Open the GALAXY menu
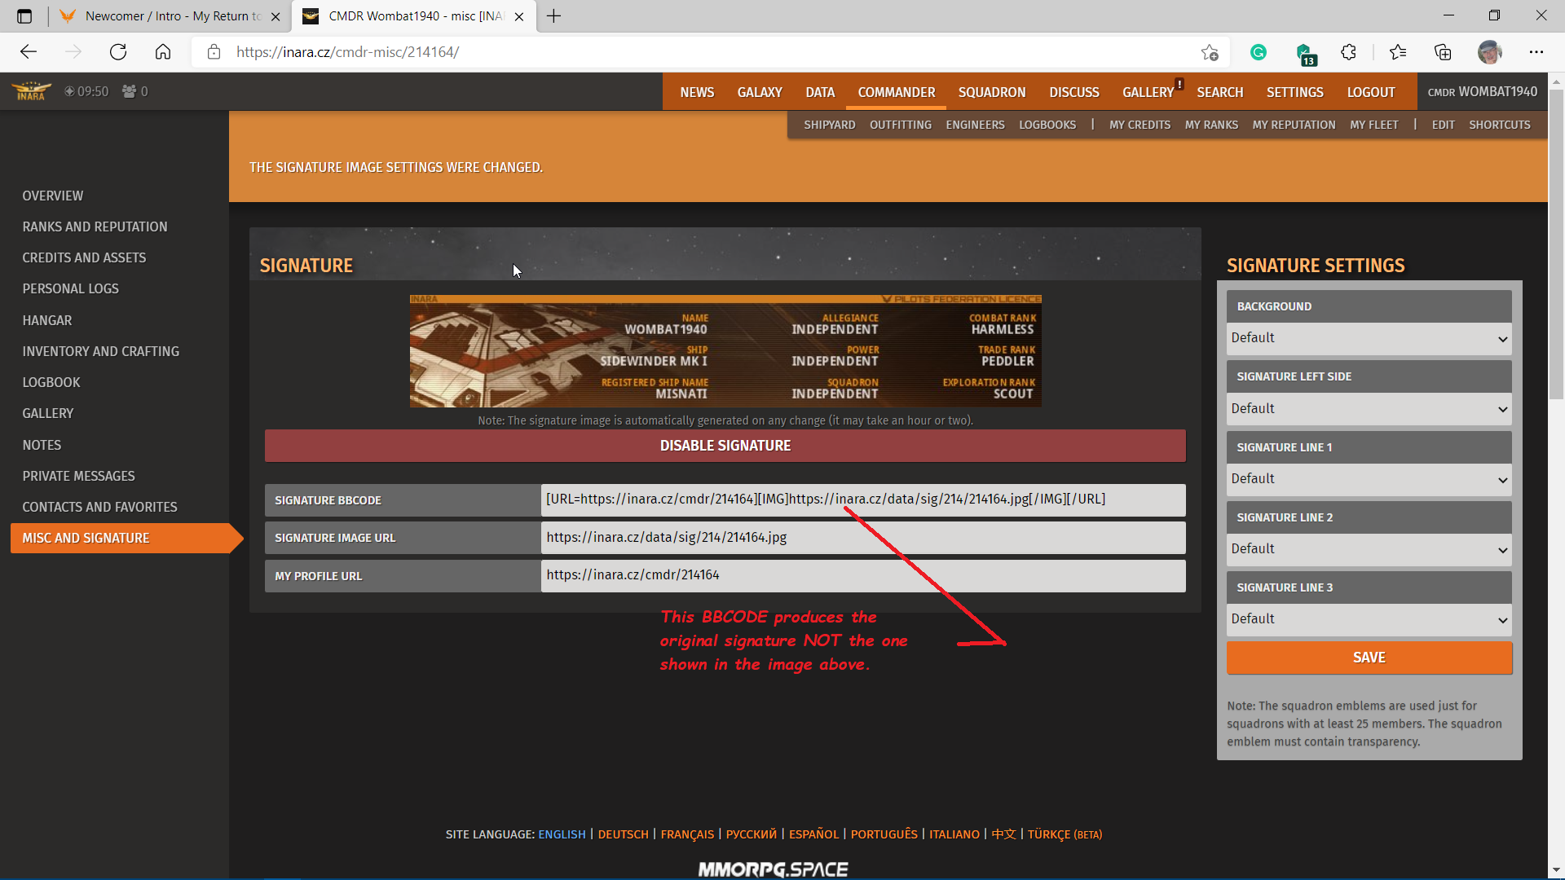The width and height of the screenshot is (1565, 880). [x=760, y=92]
